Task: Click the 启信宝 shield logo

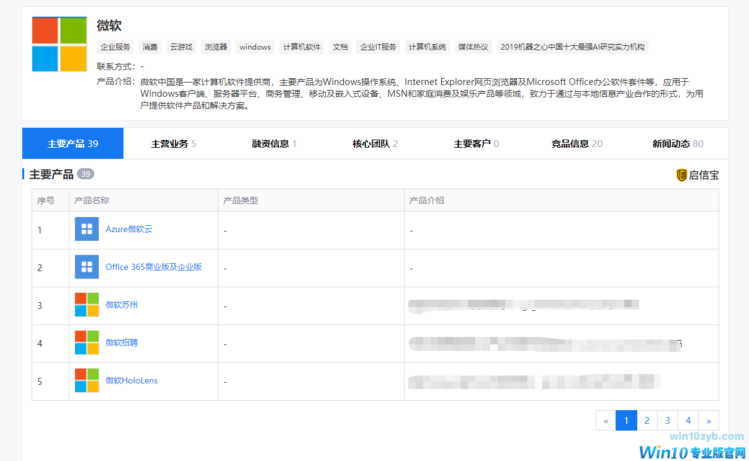Action: [x=681, y=175]
